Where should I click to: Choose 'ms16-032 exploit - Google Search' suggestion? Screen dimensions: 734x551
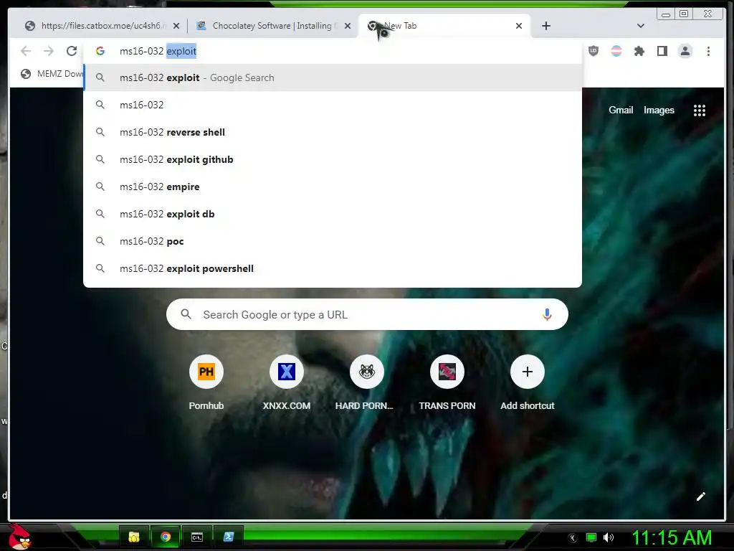(x=333, y=77)
